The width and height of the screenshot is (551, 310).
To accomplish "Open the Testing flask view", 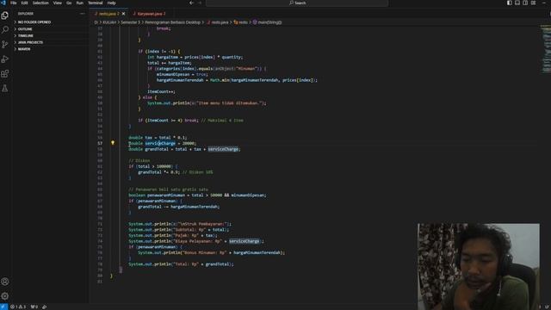I will pos(5,88).
